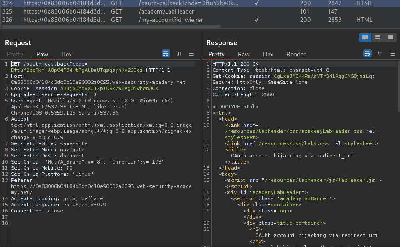
Task: Toggle word wrap in Response panel
Action: pos(367,53)
